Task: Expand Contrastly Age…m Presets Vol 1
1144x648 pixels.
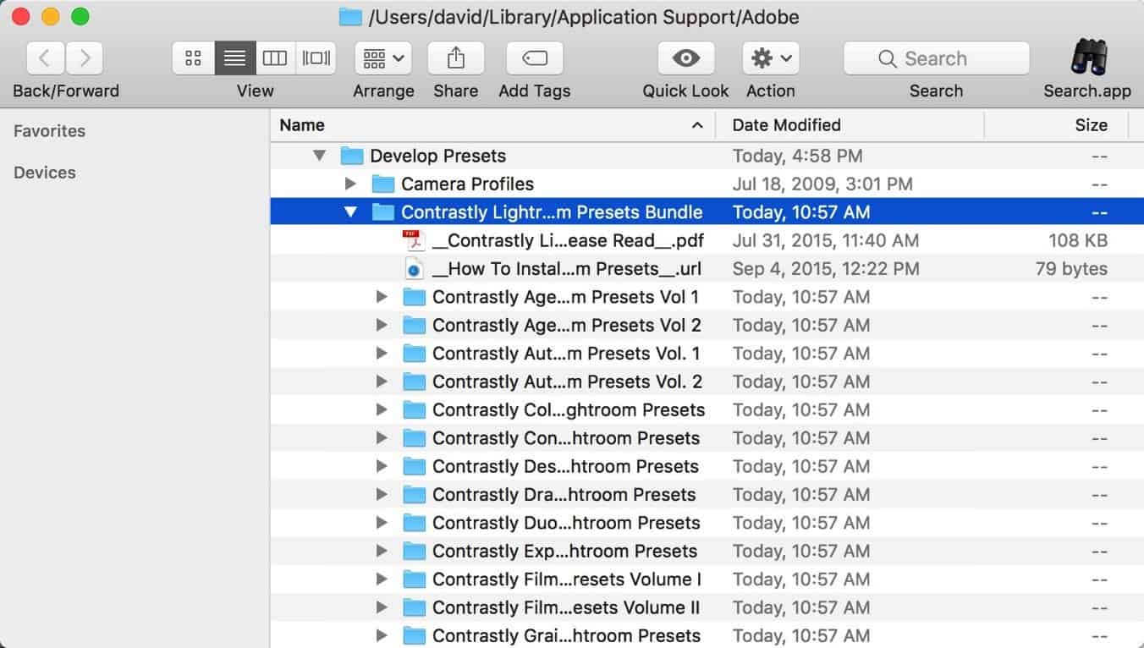Action: tap(382, 297)
